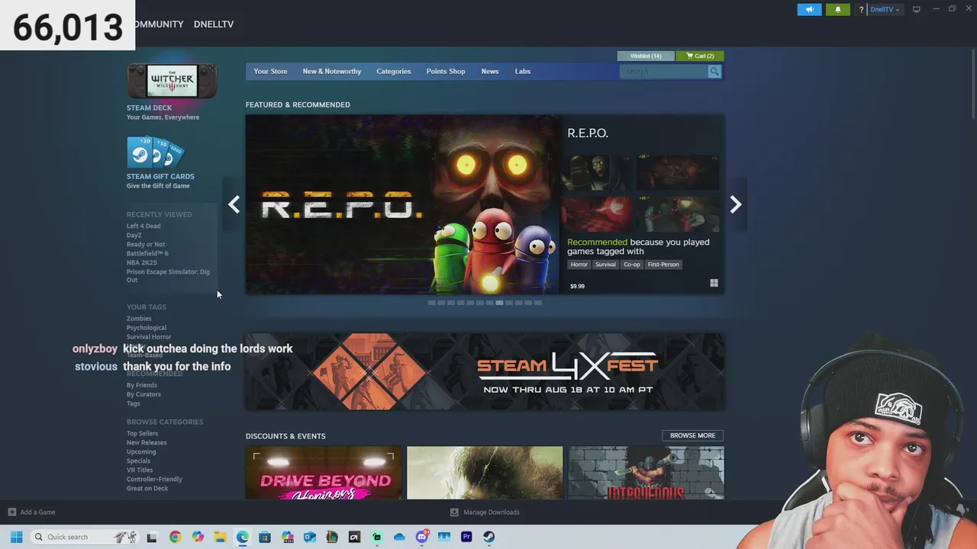Open Discord from the taskbar

coord(422,537)
